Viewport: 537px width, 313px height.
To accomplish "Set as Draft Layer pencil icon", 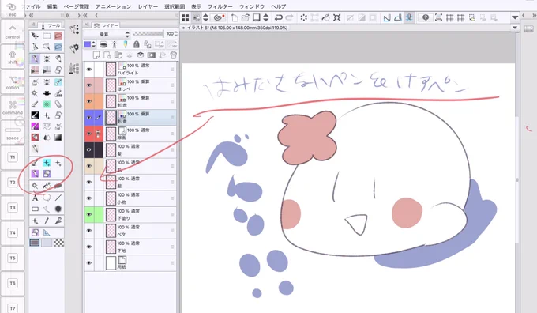I will (x=126, y=44).
